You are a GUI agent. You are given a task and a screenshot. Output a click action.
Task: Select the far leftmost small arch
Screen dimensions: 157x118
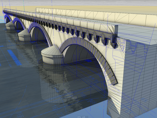click(x=8, y=19)
